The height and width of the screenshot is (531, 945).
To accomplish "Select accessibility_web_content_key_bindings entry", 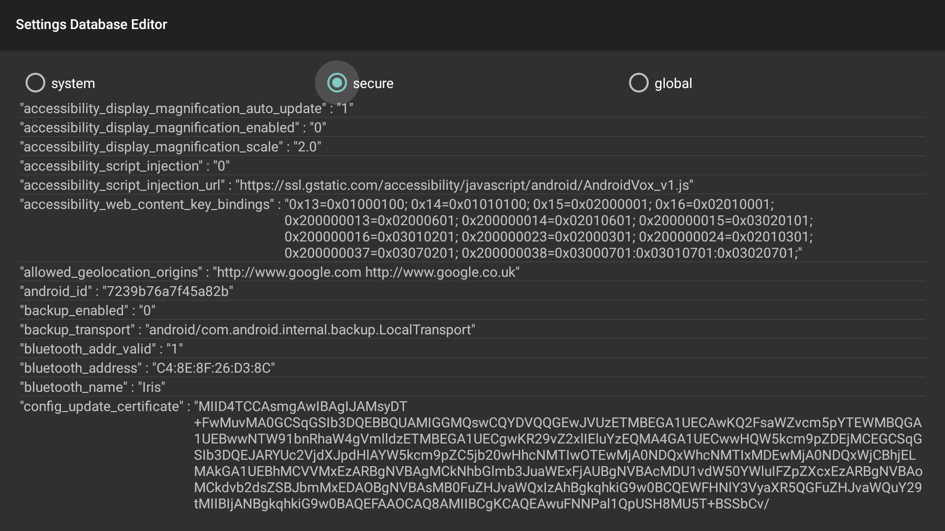I will pyautogui.click(x=416, y=229).
